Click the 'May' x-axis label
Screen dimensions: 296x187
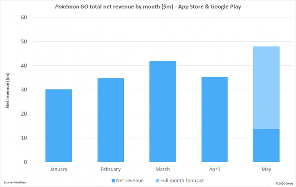point(266,169)
